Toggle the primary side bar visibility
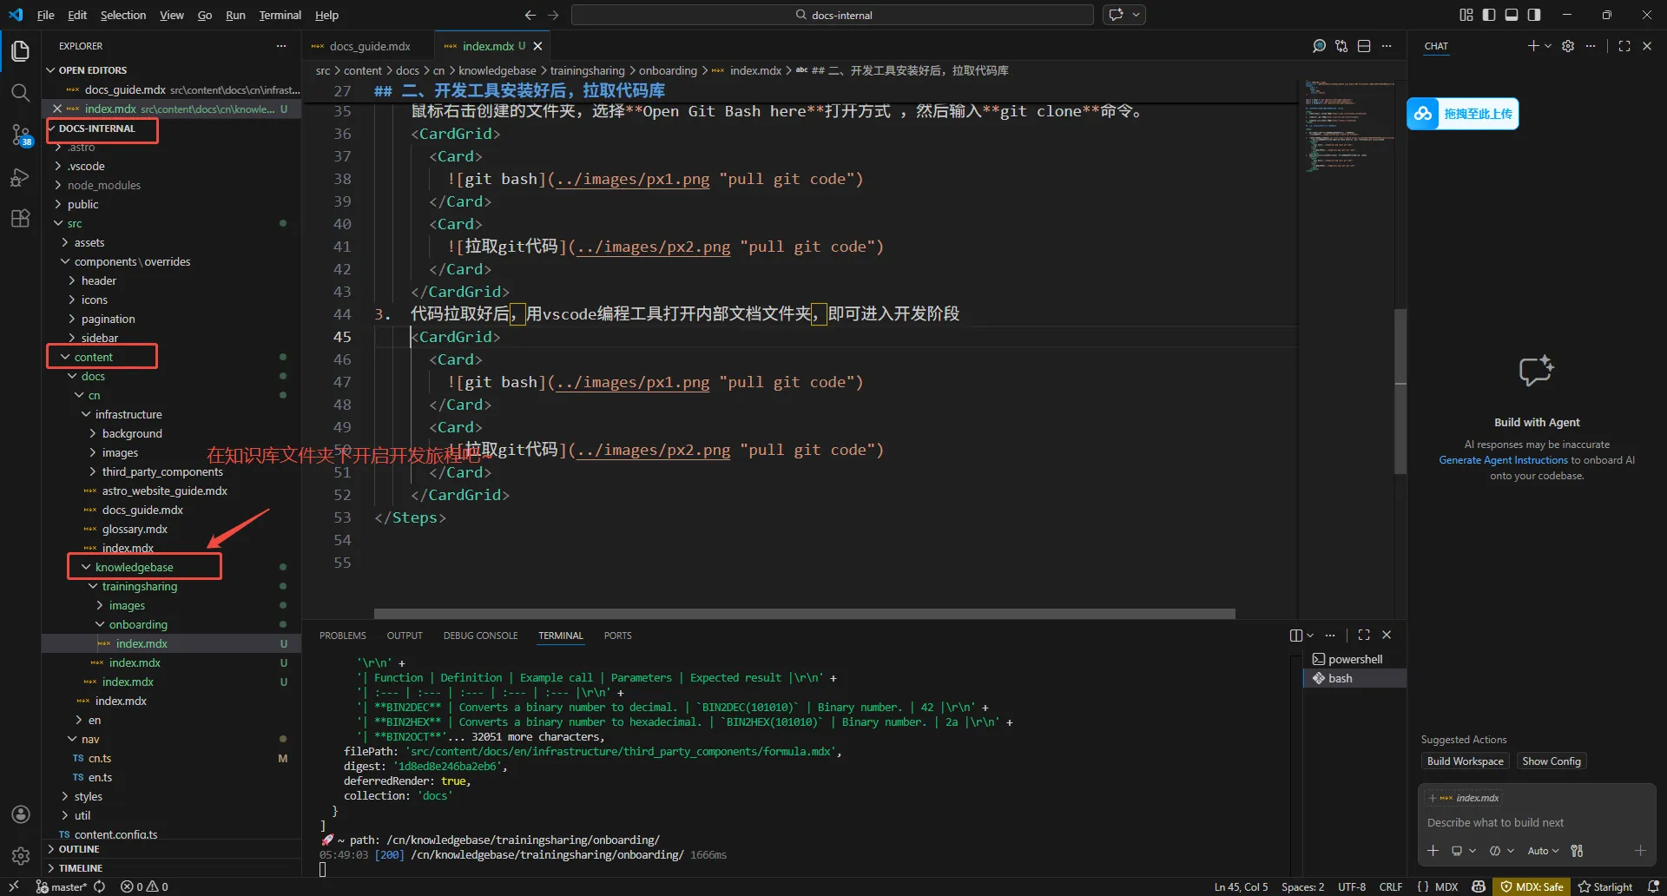This screenshot has width=1667, height=896. click(1489, 15)
